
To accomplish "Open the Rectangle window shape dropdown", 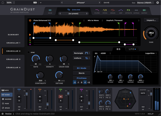I will tap(82, 53).
